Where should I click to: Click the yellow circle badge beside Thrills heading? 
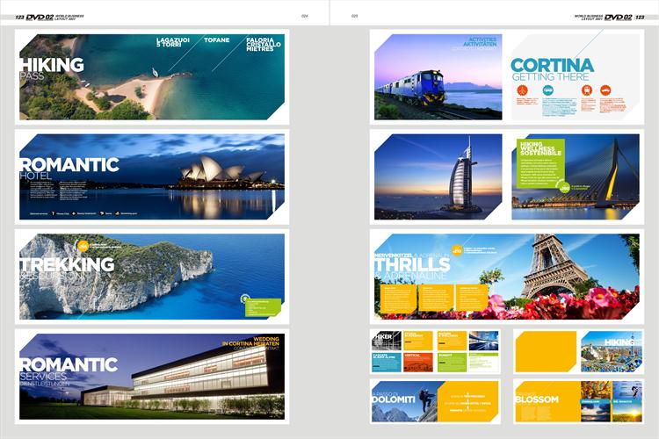[457, 251]
